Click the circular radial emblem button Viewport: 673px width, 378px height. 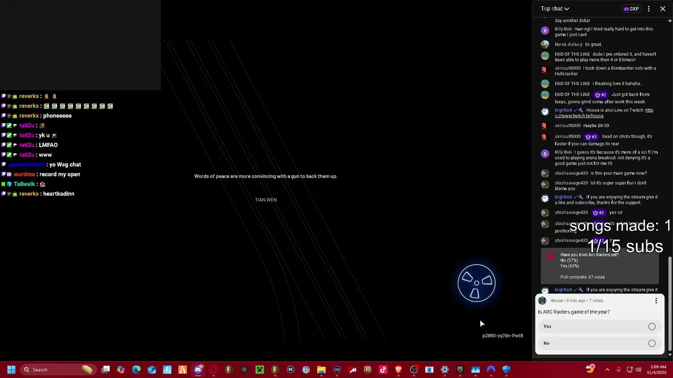(476, 283)
